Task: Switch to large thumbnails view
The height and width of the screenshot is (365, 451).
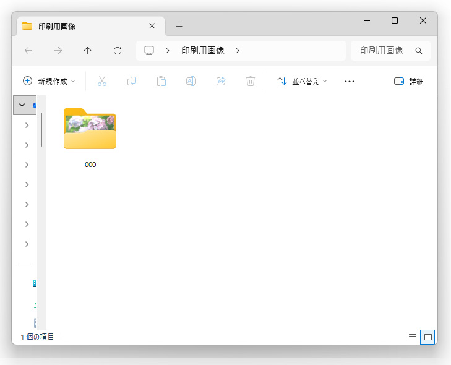Action: [427, 337]
